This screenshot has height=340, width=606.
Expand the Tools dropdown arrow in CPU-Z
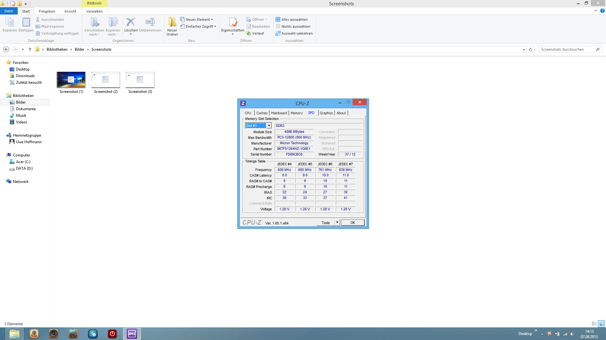coord(337,223)
